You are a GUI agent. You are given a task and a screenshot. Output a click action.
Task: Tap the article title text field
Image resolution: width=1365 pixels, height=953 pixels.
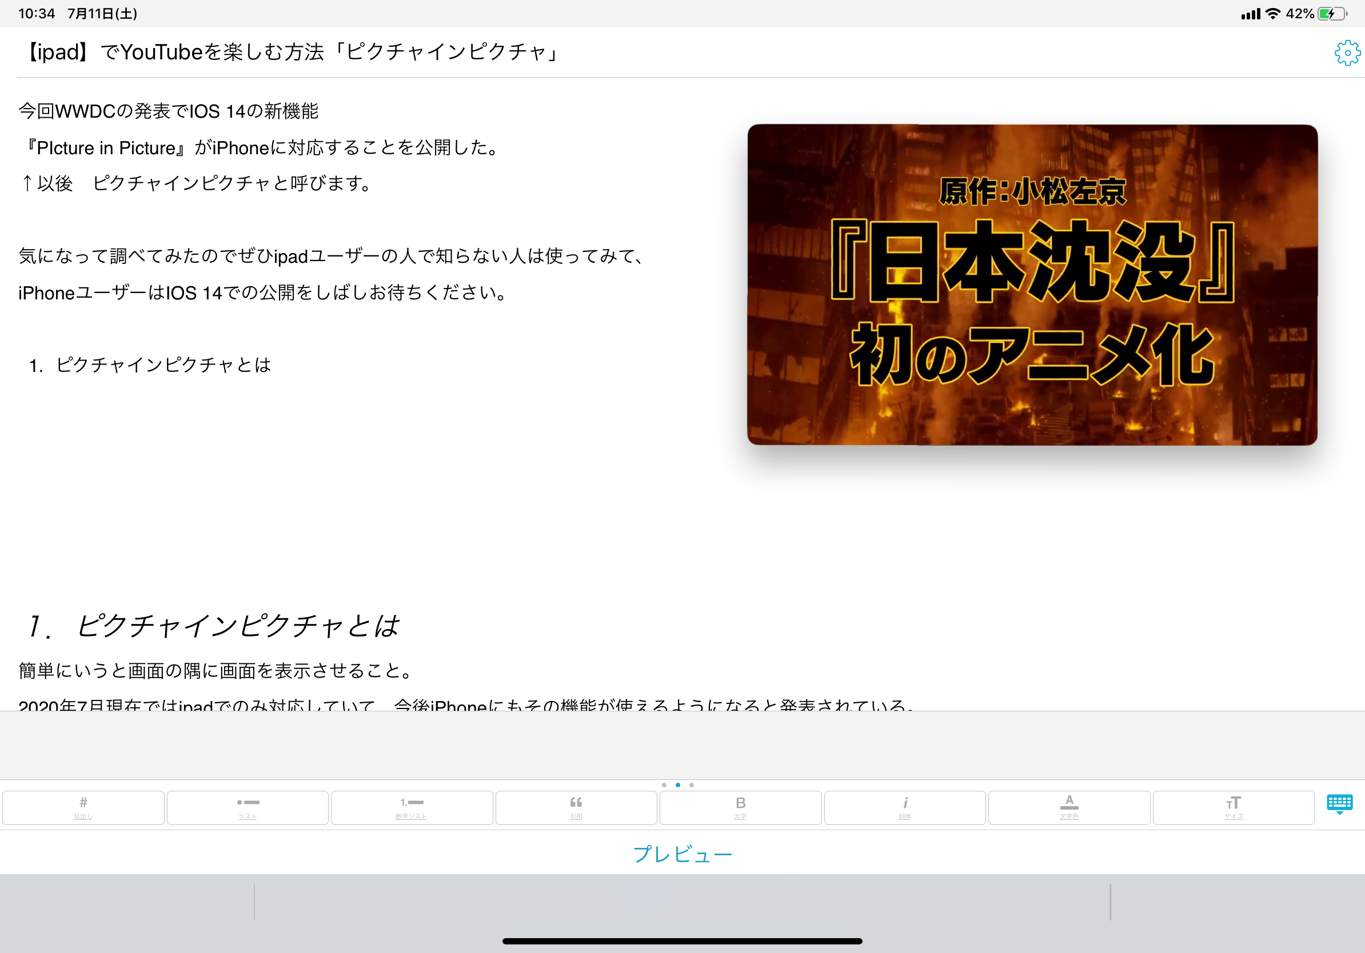point(292,53)
